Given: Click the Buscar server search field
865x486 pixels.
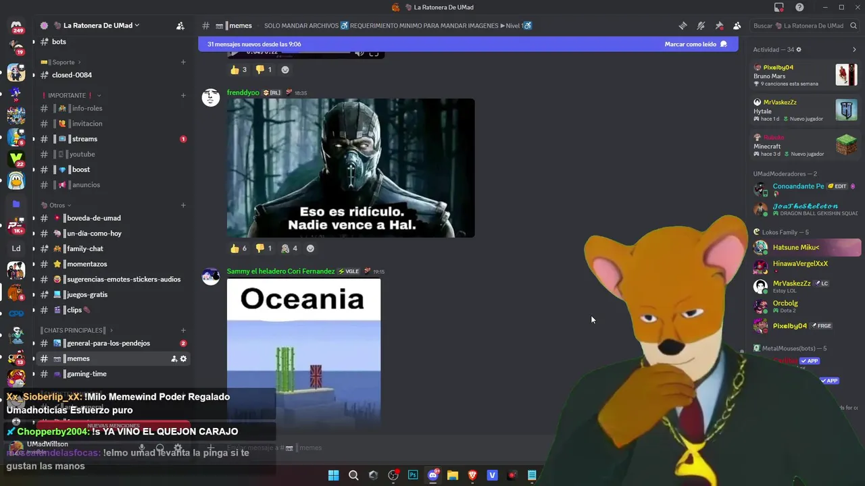Looking at the screenshot, I should pos(804,26).
